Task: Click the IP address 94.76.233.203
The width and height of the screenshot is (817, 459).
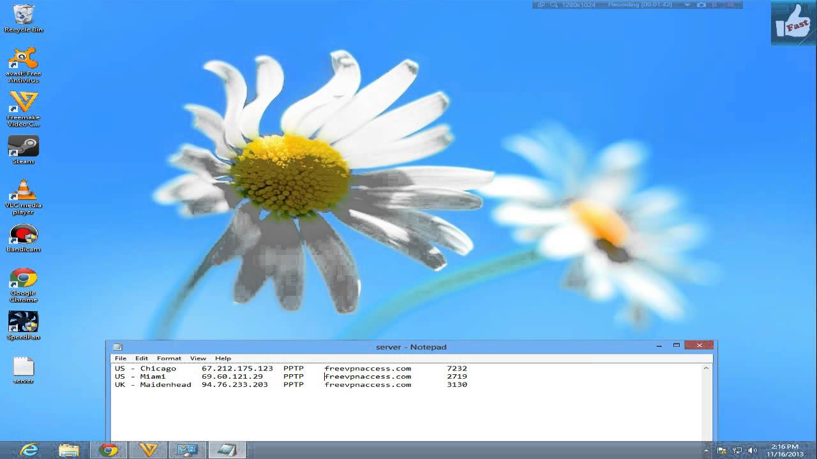Action: pyautogui.click(x=235, y=385)
